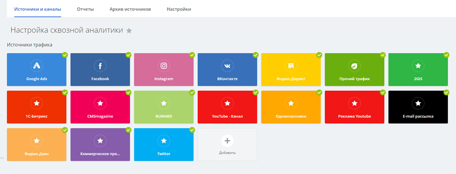Favorite the page with the star beside the title
456x174 pixels.
pos(129,30)
